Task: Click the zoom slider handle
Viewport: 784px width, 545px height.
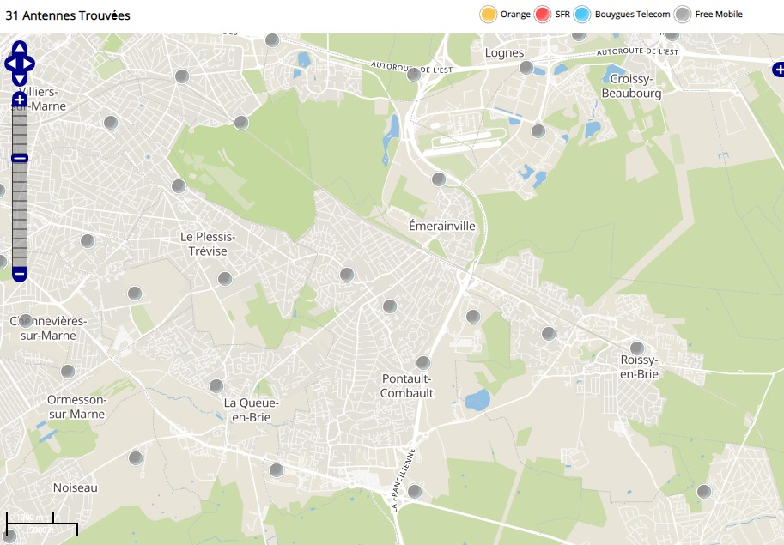Action: (x=20, y=158)
